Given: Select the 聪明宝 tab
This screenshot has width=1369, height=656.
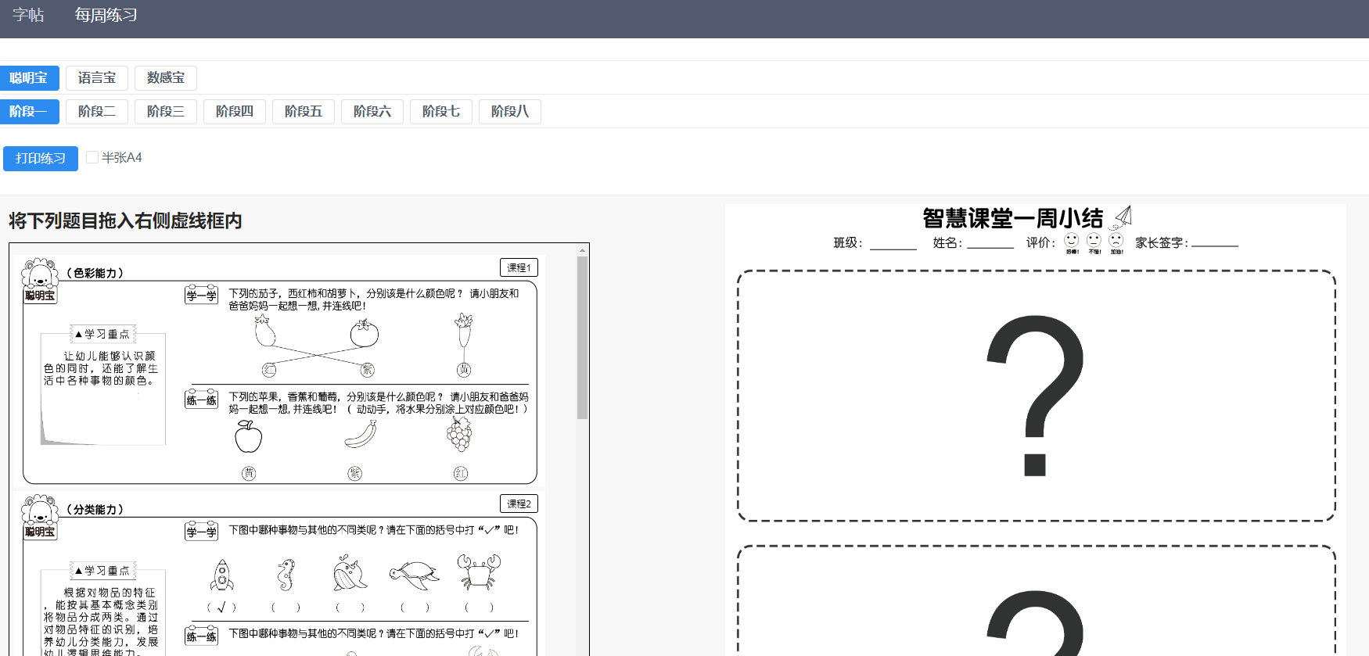Looking at the screenshot, I should [29, 78].
